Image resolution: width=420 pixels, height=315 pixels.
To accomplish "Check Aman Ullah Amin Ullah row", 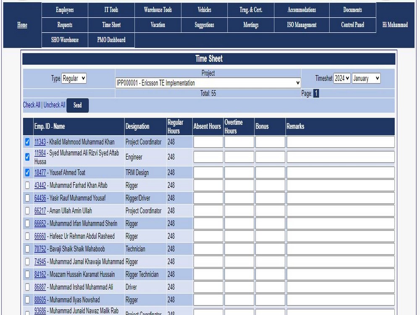I will [x=27, y=211].
